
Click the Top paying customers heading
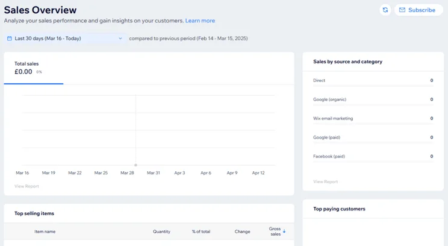pyautogui.click(x=339, y=209)
